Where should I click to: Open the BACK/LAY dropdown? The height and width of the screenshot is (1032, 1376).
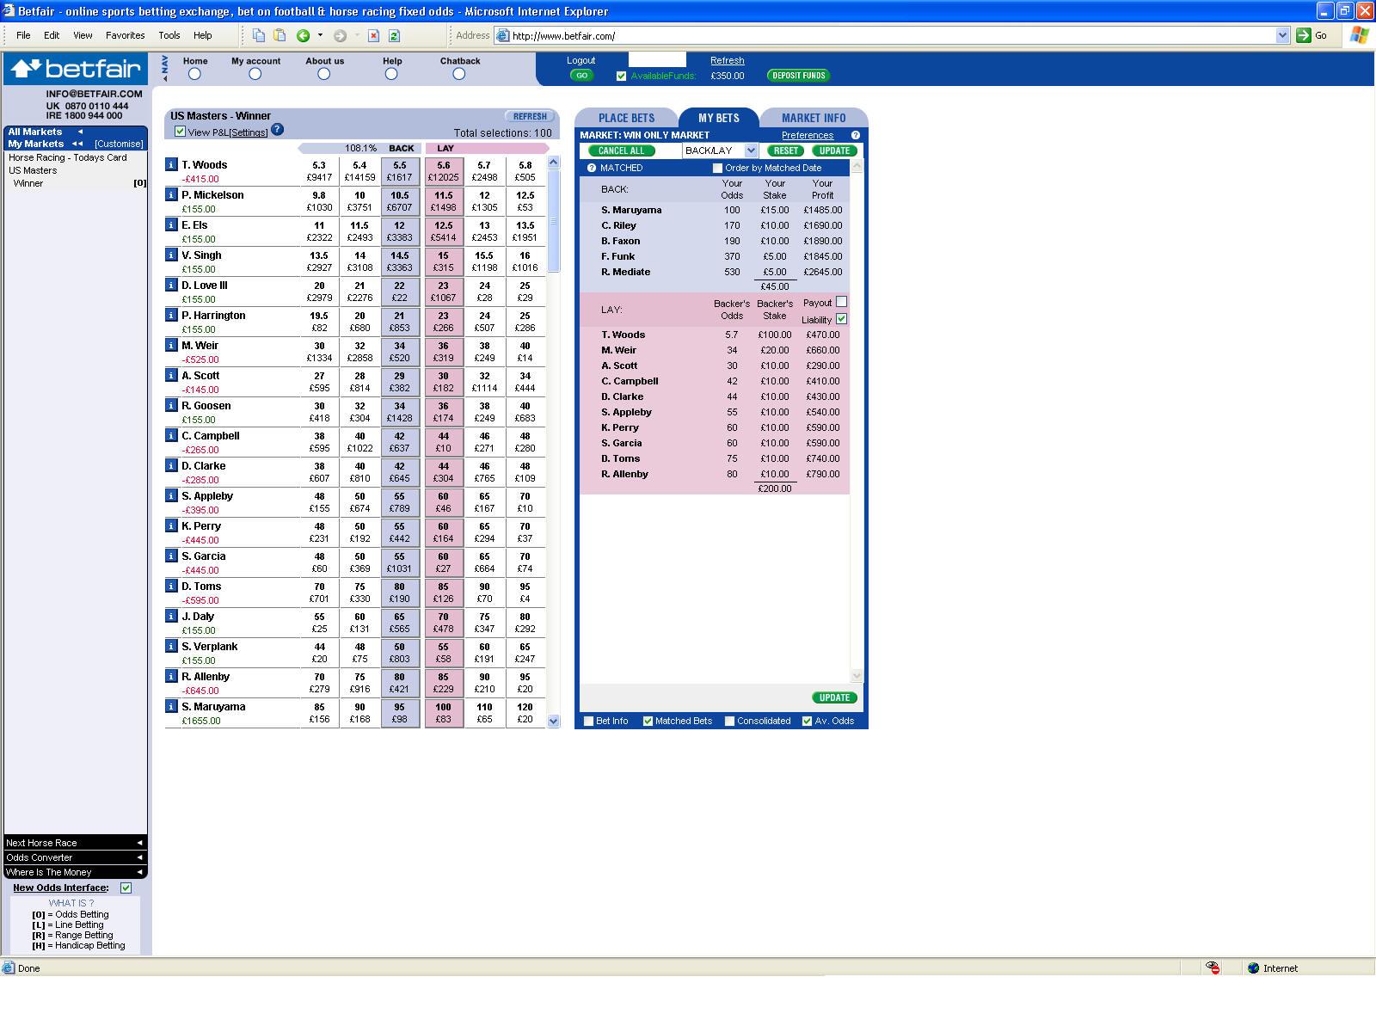[750, 150]
